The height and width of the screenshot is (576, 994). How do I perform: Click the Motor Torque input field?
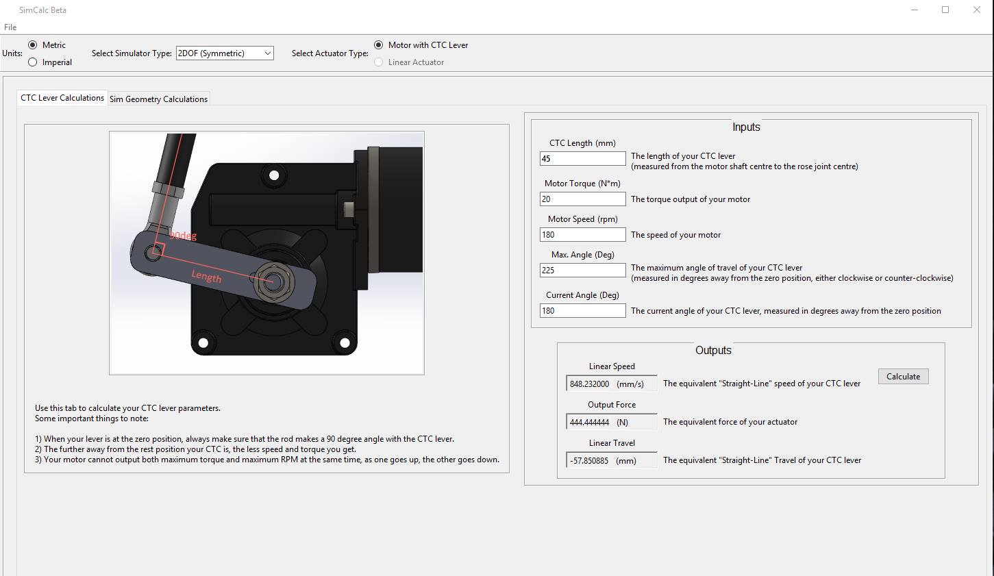tap(583, 199)
